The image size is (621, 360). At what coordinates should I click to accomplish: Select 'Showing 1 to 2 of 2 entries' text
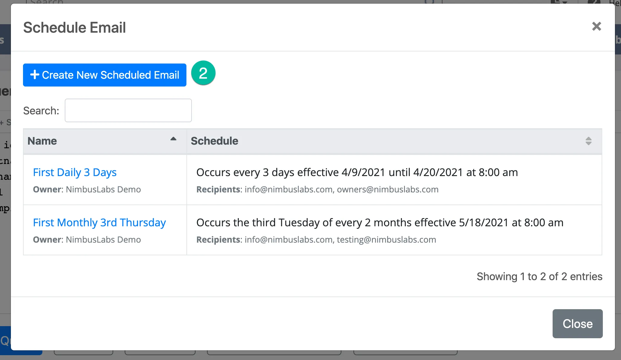point(539,277)
